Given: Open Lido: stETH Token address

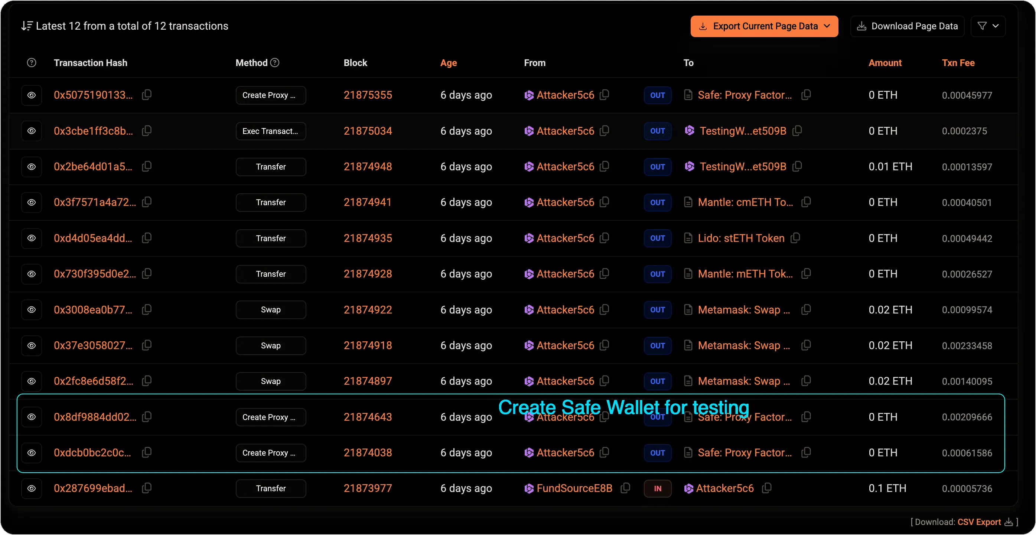Looking at the screenshot, I should tap(741, 238).
